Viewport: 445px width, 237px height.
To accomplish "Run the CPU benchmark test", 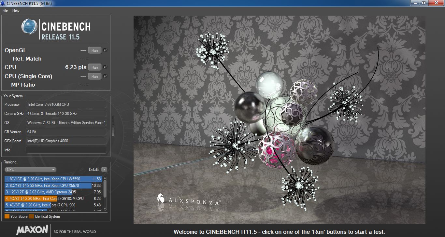I will tap(94, 67).
